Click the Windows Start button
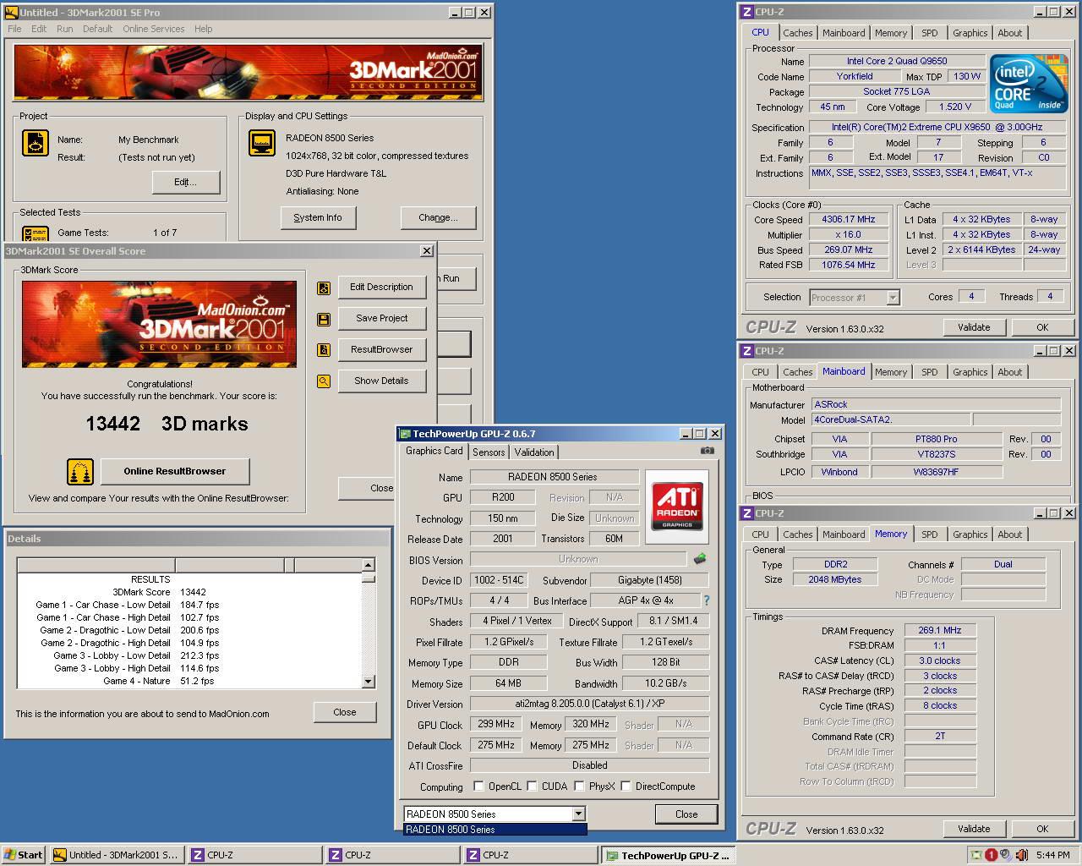This screenshot has width=1082, height=866. click(23, 855)
